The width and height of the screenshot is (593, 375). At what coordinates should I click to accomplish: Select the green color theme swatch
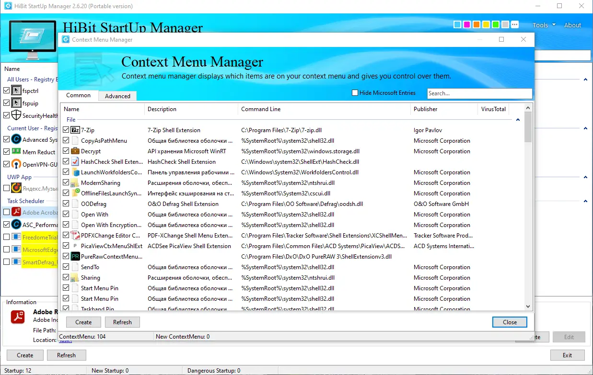[496, 24]
